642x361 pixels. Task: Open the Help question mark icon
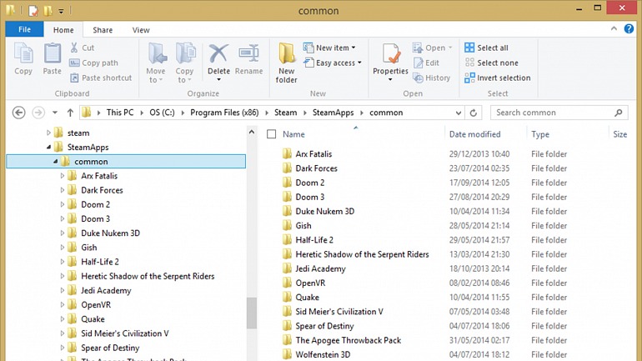tap(629, 28)
